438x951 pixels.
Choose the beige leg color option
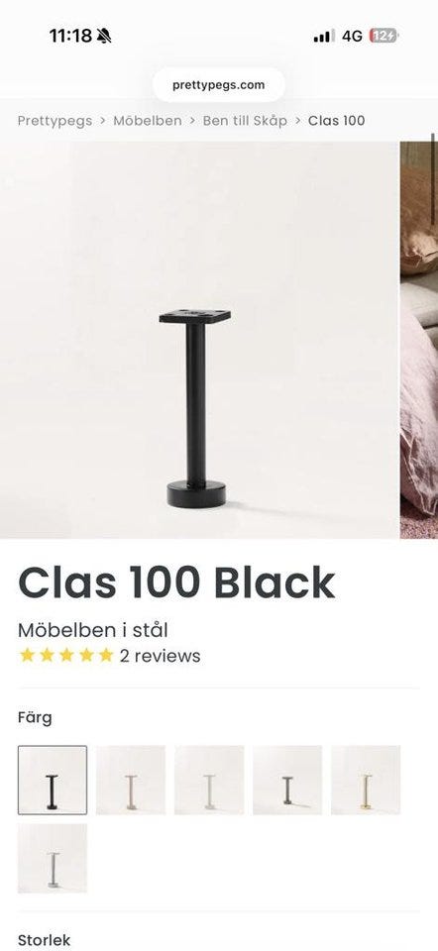[x=131, y=780]
